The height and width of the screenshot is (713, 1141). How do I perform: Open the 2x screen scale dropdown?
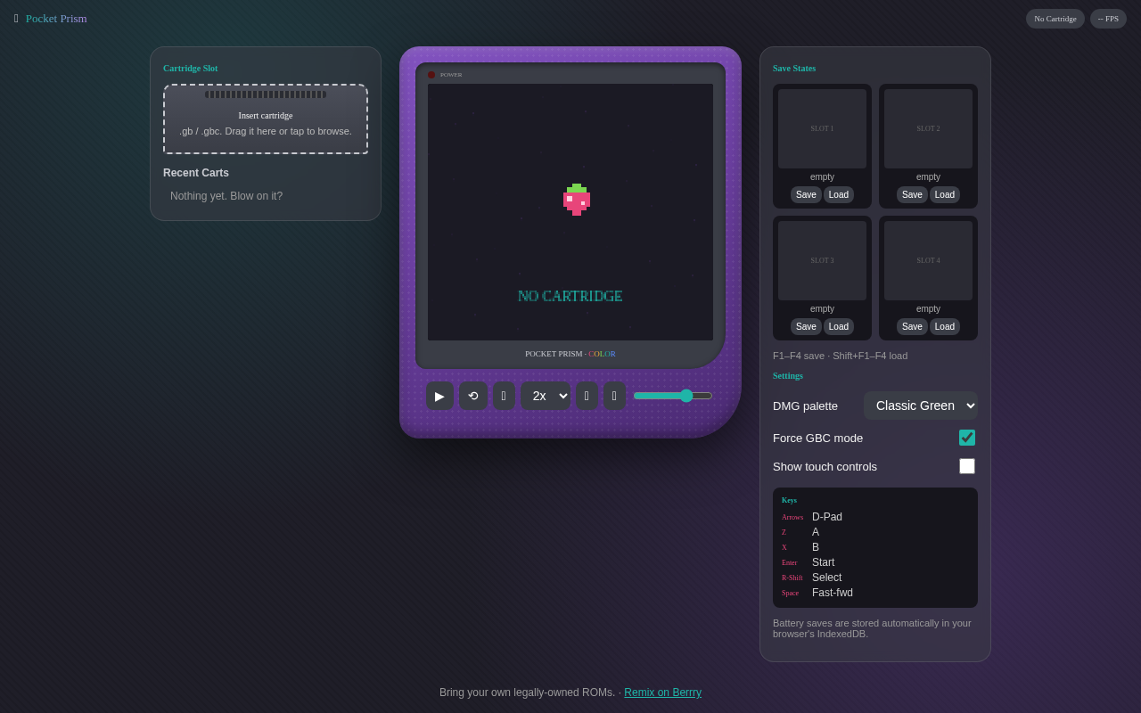point(546,396)
